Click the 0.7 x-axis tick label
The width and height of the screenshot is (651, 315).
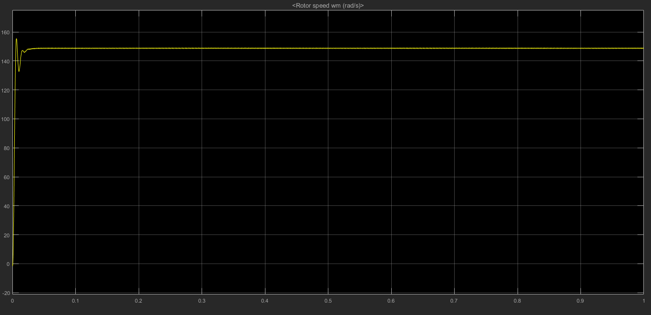[454, 301]
